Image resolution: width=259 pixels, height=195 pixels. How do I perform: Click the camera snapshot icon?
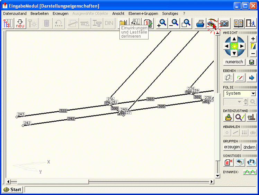pos(224,23)
